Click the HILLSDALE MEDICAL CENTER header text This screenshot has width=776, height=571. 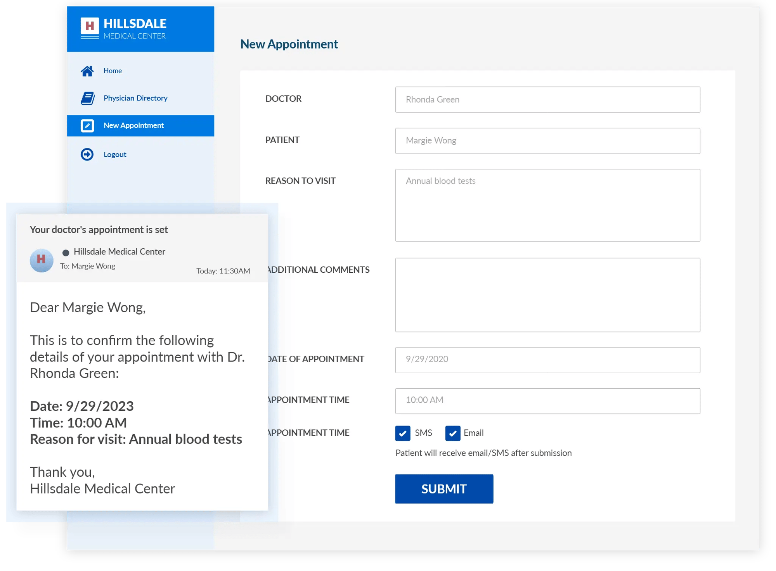[135, 29]
